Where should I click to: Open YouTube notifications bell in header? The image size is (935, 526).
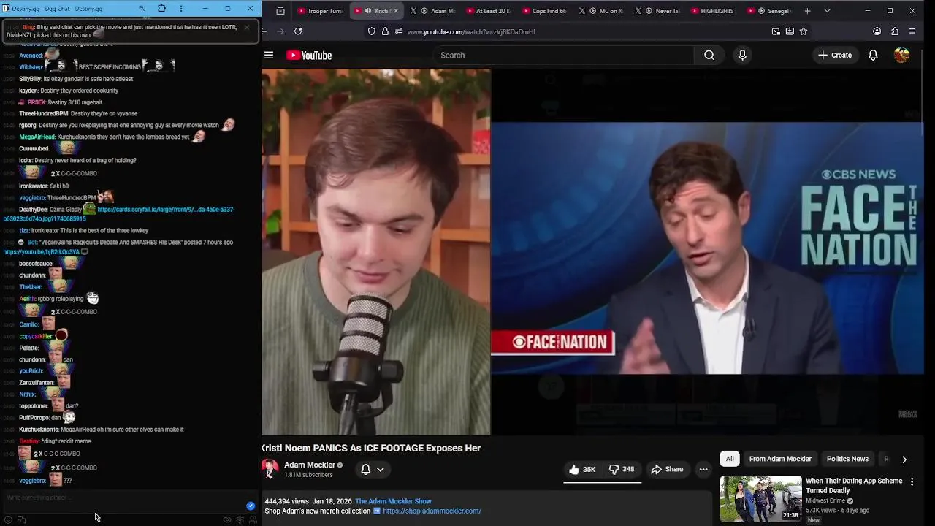[x=873, y=56]
